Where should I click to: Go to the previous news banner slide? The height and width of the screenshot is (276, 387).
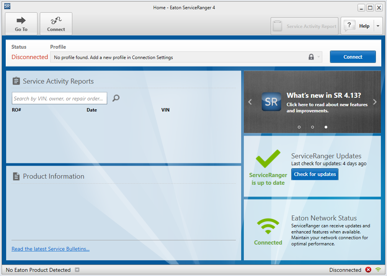coord(250,102)
